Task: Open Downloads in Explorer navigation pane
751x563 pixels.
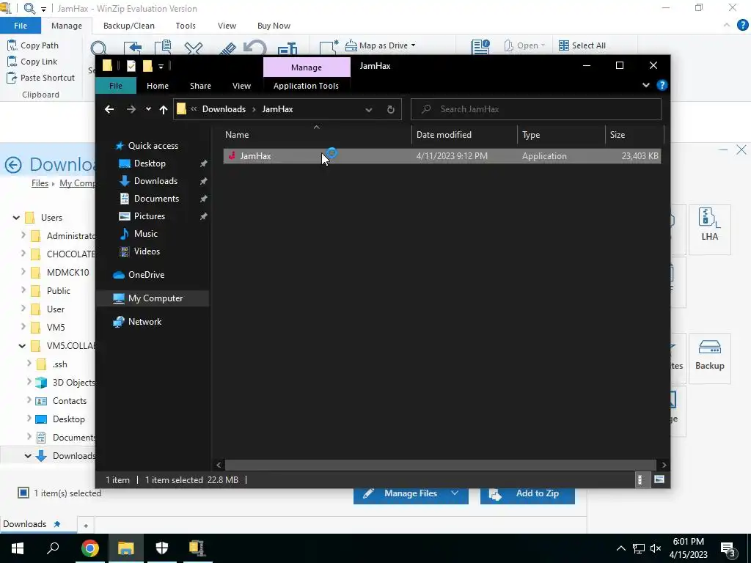Action: [x=155, y=181]
